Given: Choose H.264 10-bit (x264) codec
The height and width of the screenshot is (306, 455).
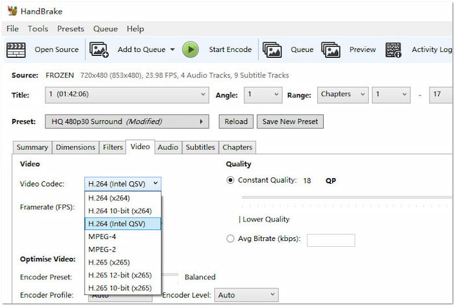Looking at the screenshot, I should tap(123, 211).
